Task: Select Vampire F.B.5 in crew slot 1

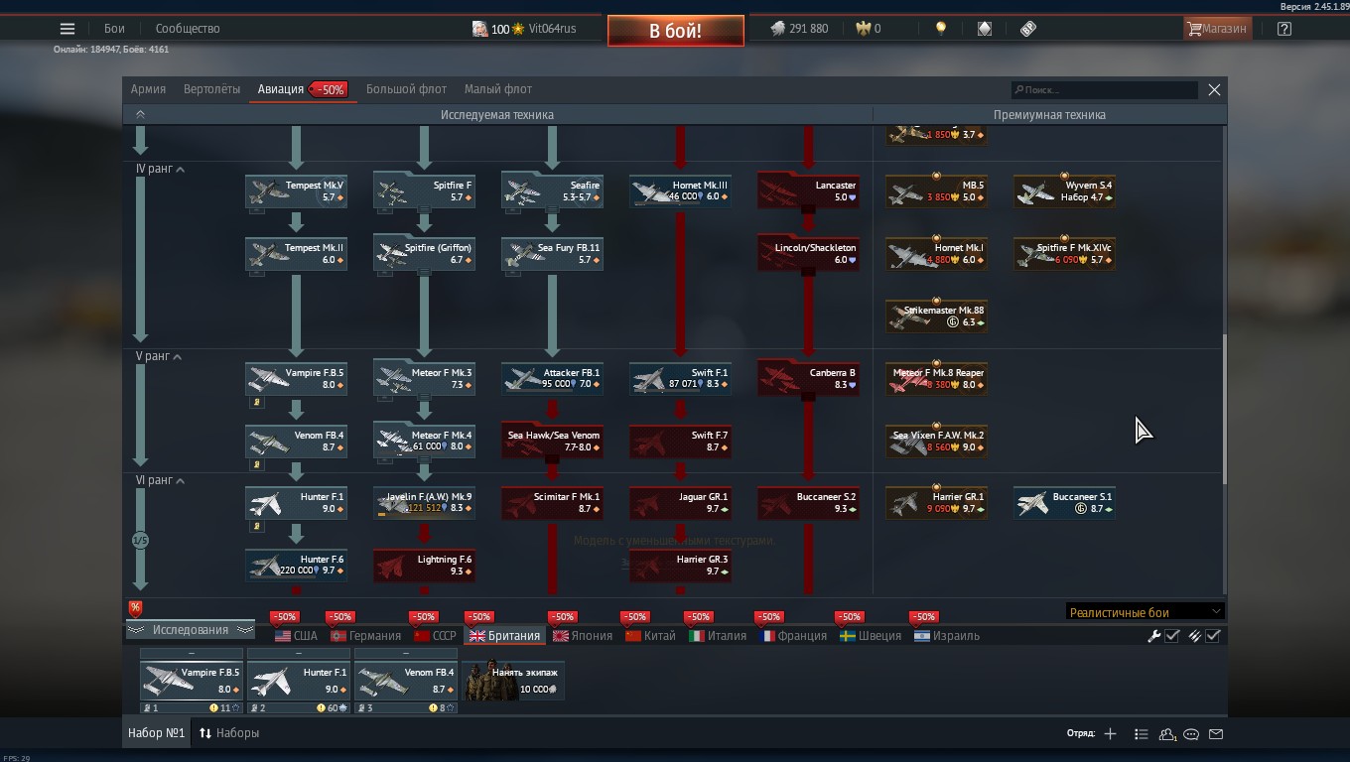Action: coord(192,681)
